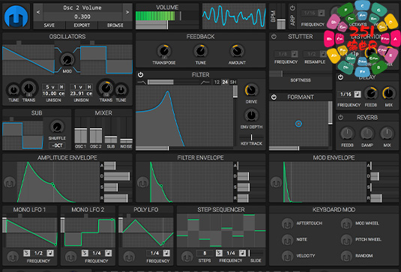Click the delay MIX knob

(389, 94)
